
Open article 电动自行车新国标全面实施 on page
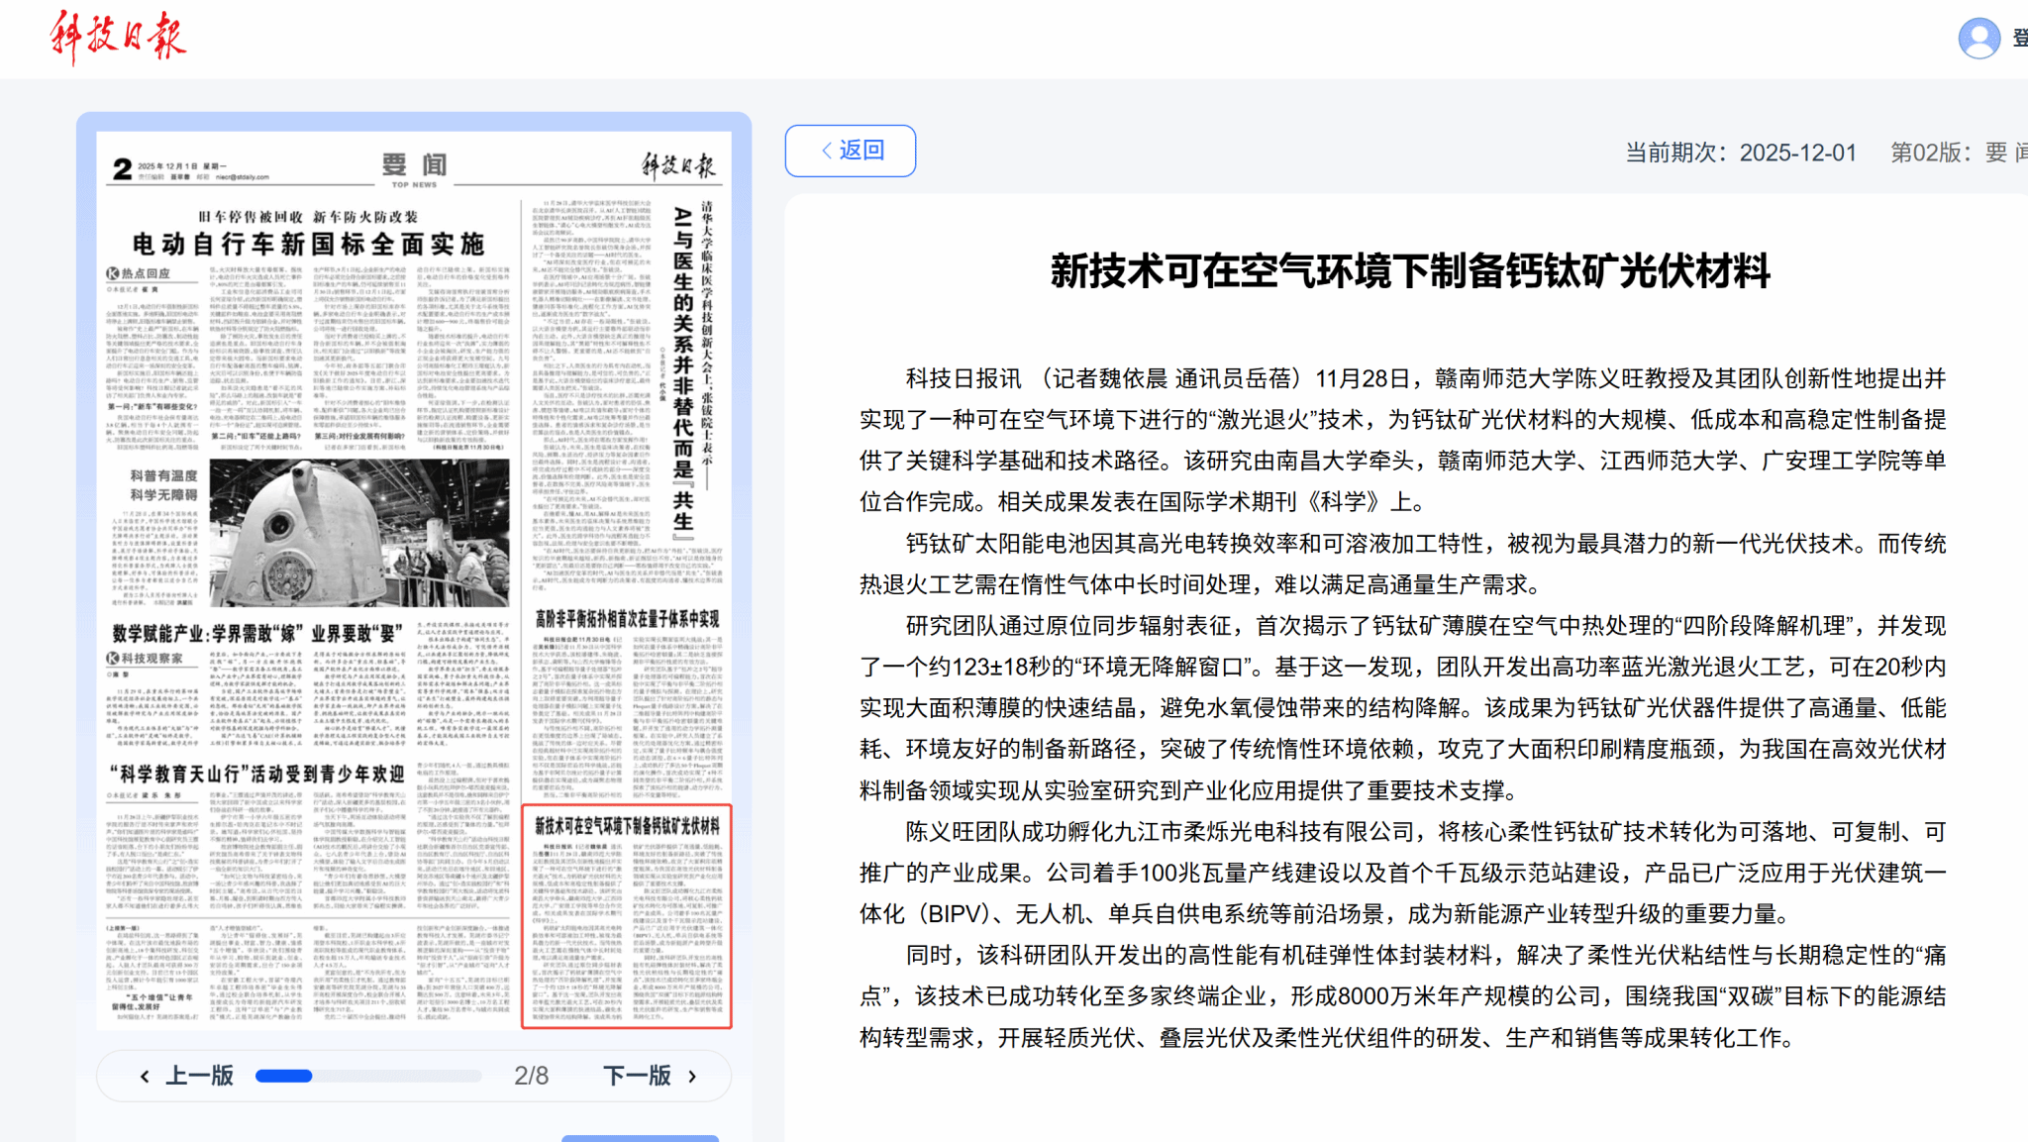click(x=308, y=244)
